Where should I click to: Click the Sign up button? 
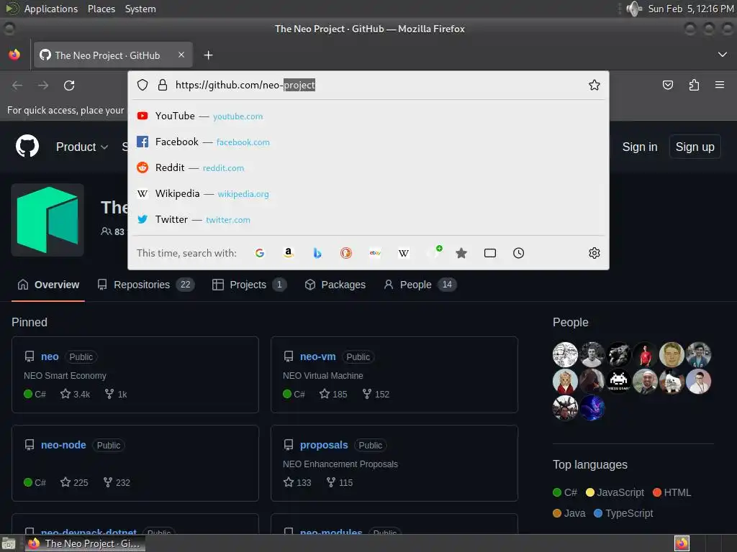[695, 147]
